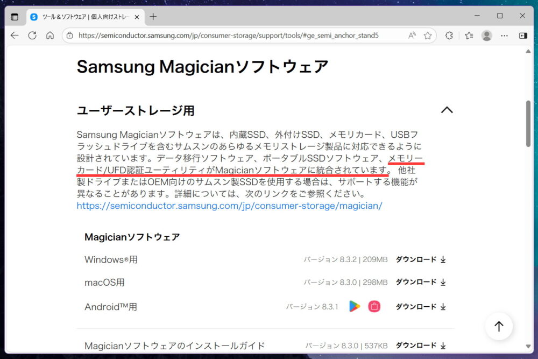Add page to favorites star icon
The image size is (538, 359).
[x=428, y=36]
